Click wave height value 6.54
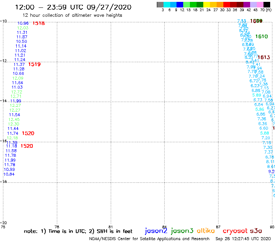 pyautogui.click(x=259, y=105)
